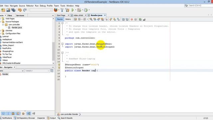Open the dropdown arrow next to Debug Project
This screenshot has width=213, height=120.
click(82, 10)
